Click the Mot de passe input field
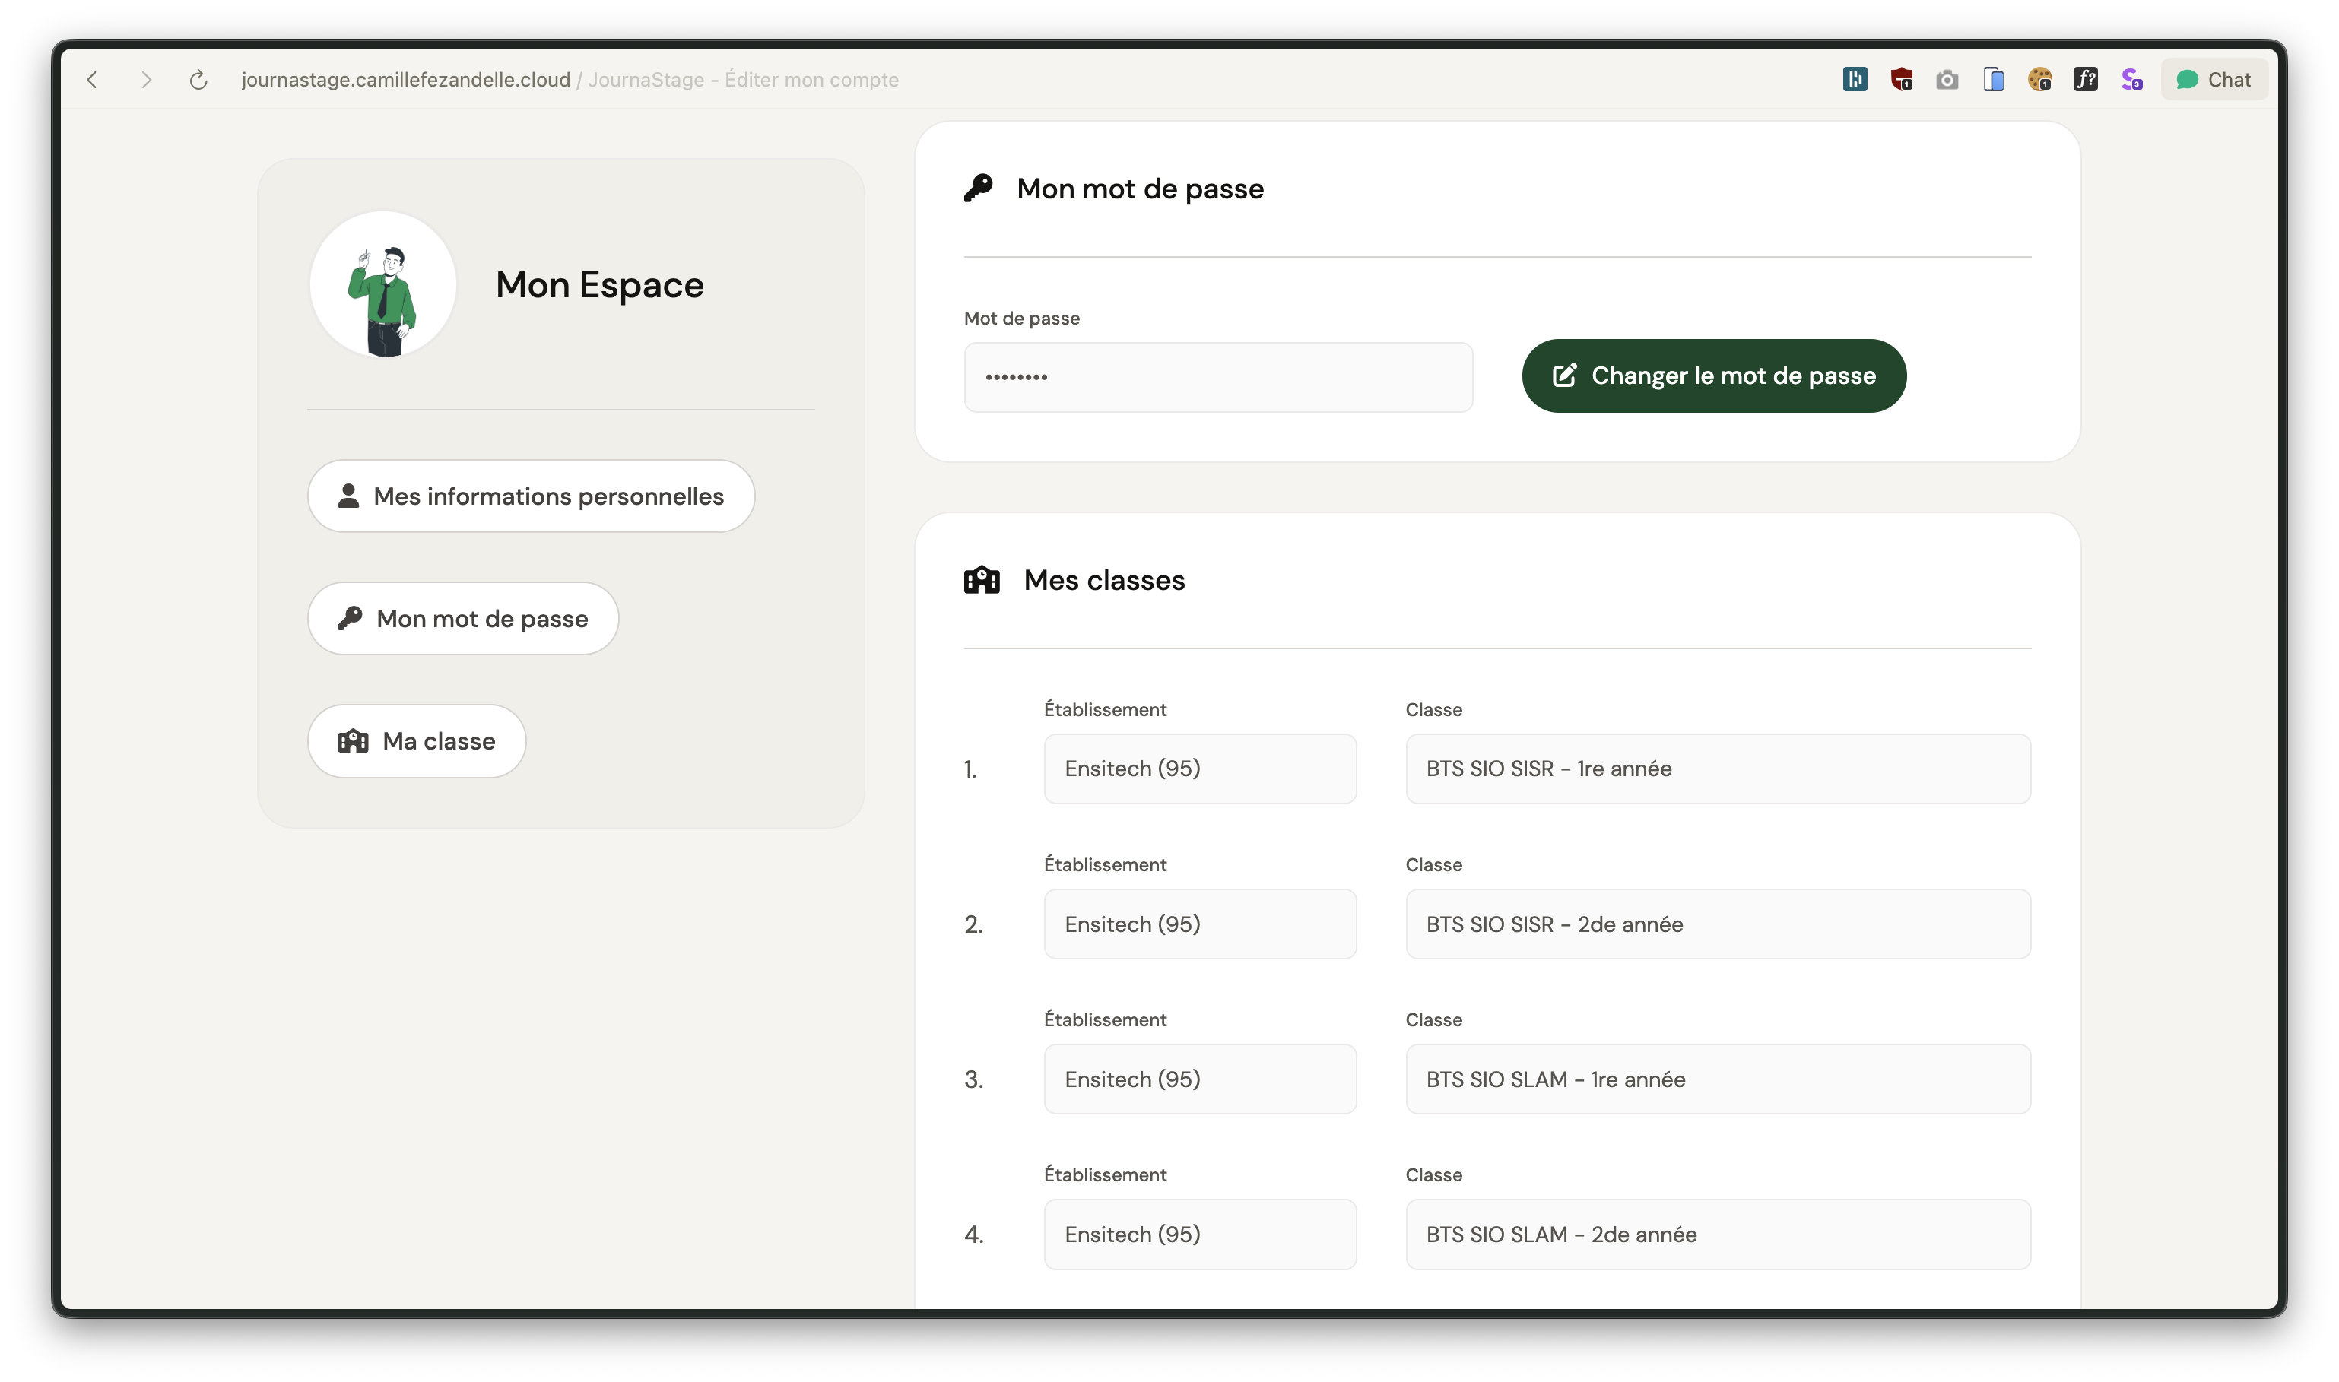 tap(1217, 377)
